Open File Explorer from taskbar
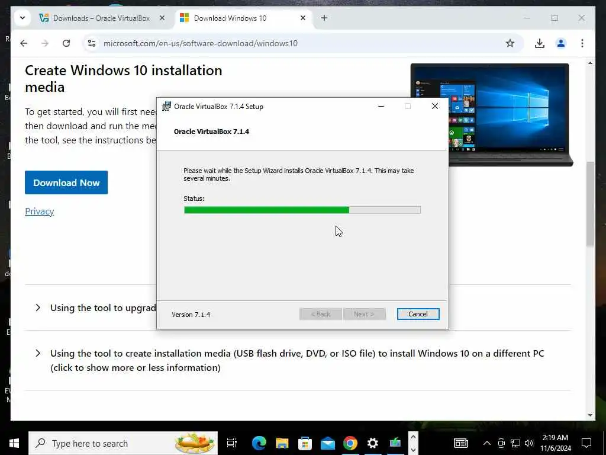Image resolution: width=606 pixels, height=455 pixels. [282, 443]
